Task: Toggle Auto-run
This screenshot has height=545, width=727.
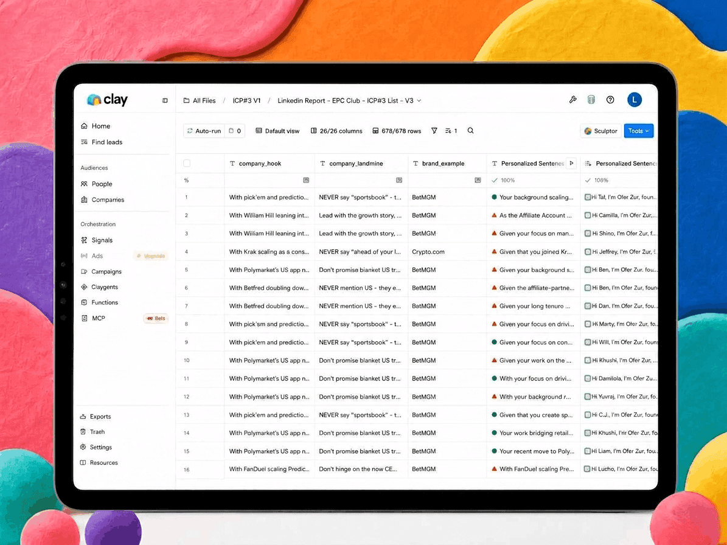Action: [x=204, y=131]
